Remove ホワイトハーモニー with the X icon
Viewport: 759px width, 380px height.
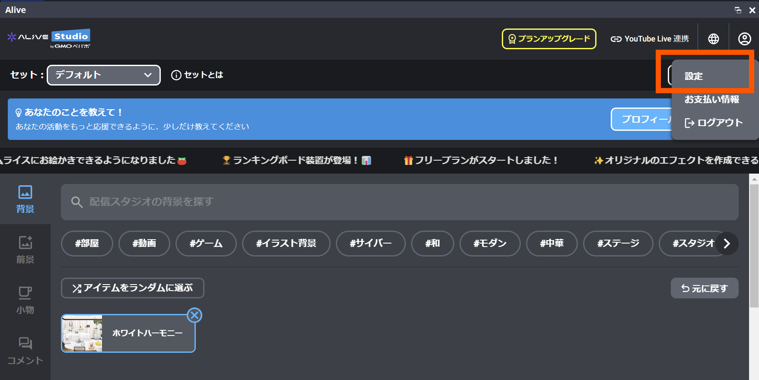195,315
